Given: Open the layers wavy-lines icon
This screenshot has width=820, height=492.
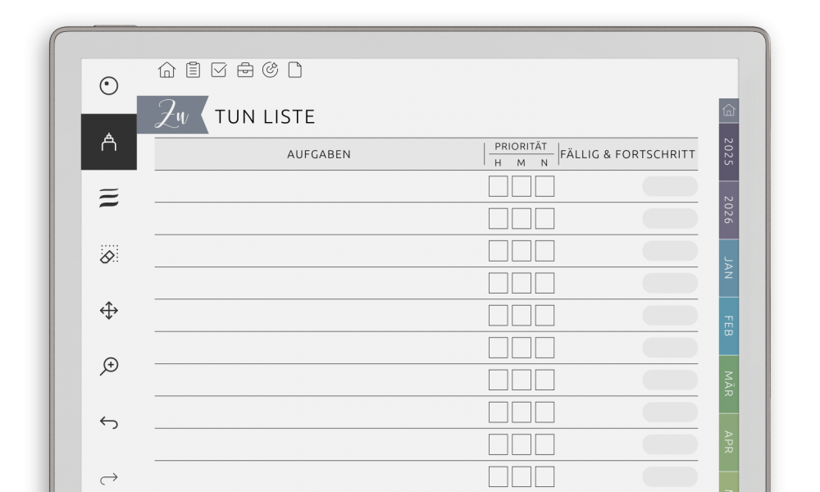Looking at the screenshot, I should [x=109, y=198].
